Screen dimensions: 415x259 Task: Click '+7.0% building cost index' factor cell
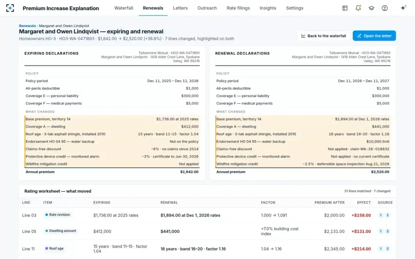(280, 231)
